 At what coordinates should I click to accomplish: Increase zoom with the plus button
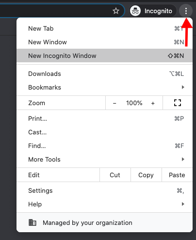(153, 103)
